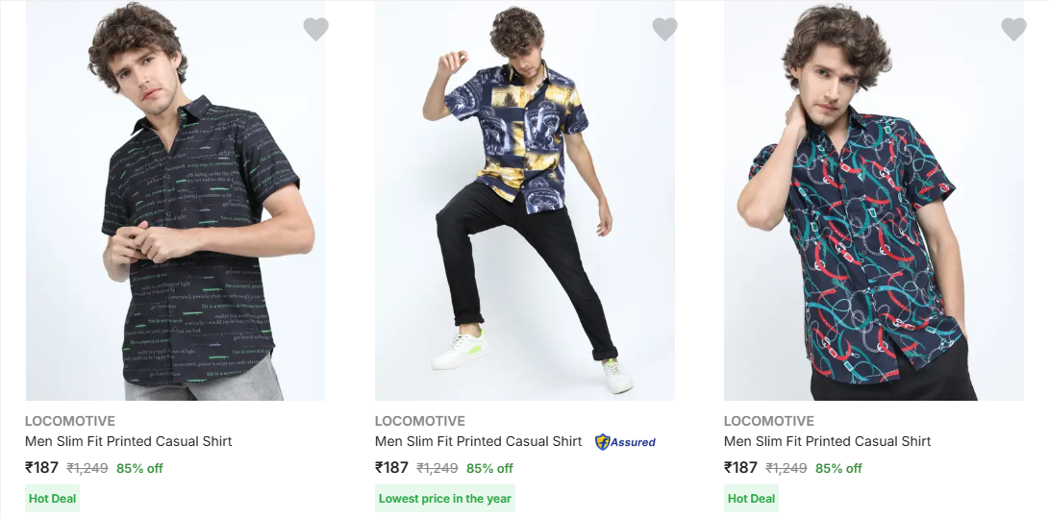Viewport: 1049px width, 518px height.
Task: Select Hot Deal tag under chain-print shirt
Action: pos(751,498)
